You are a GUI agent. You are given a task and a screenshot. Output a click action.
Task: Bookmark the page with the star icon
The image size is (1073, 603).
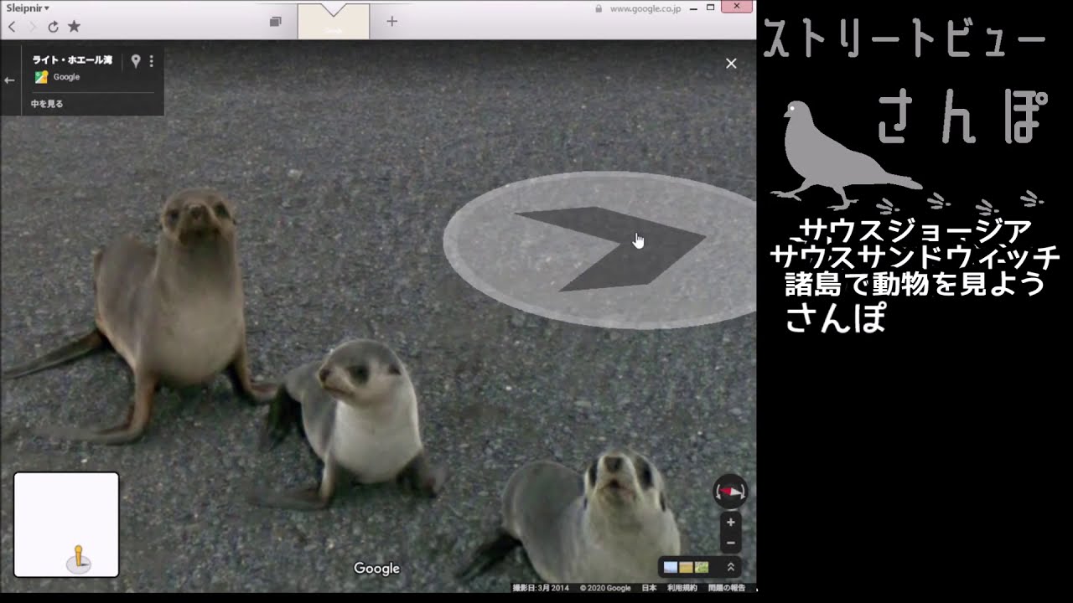[x=74, y=27]
